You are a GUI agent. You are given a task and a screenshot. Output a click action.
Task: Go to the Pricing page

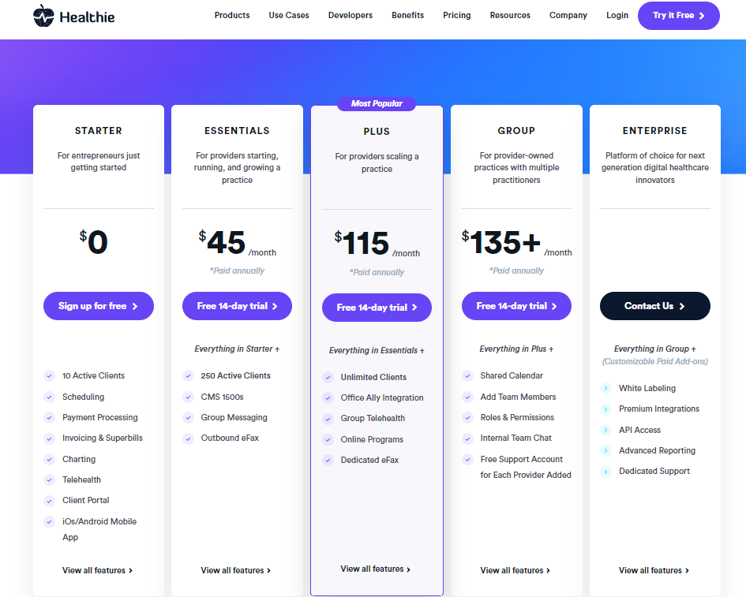[x=457, y=15]
